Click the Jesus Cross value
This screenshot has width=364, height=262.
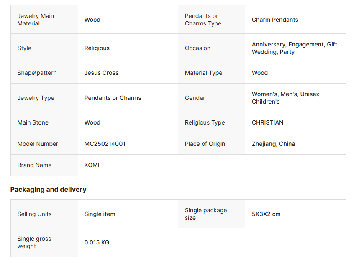pyautogui.click(x=101, y=73)
